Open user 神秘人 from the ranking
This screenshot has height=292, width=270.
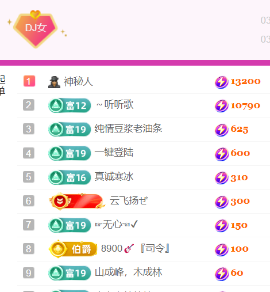pyautogui.click(x=78, y=82)
